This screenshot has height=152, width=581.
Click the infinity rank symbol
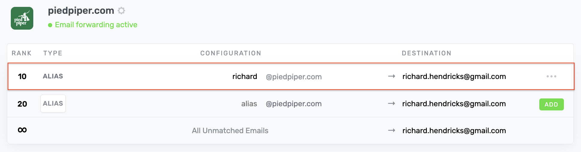(x=22, y=130)
